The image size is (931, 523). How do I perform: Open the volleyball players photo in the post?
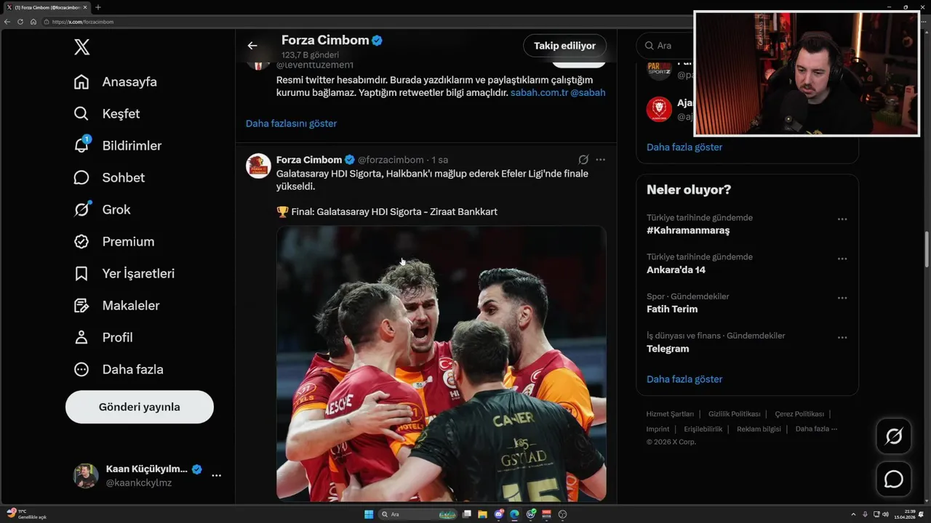(441, 363)
